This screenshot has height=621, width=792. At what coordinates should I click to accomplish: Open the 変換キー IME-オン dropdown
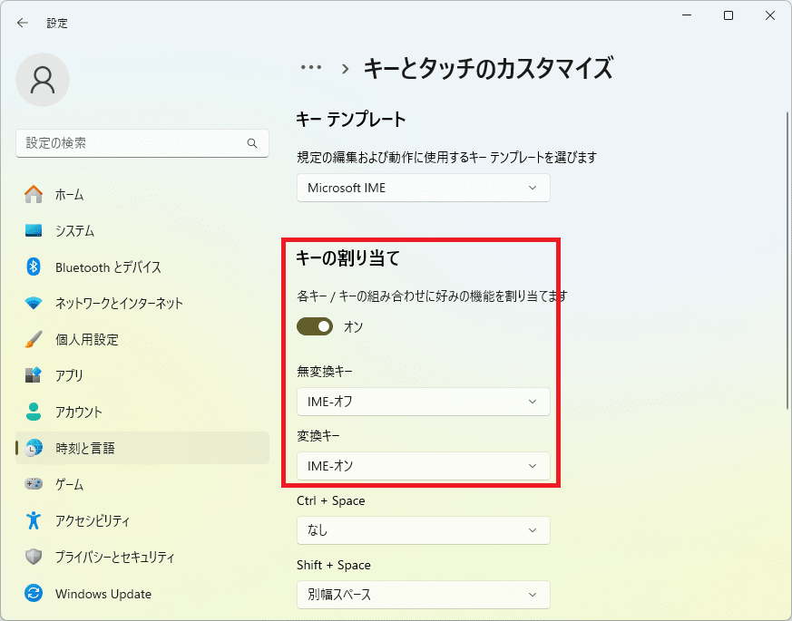pyautogui.click(x=424, y=466)
